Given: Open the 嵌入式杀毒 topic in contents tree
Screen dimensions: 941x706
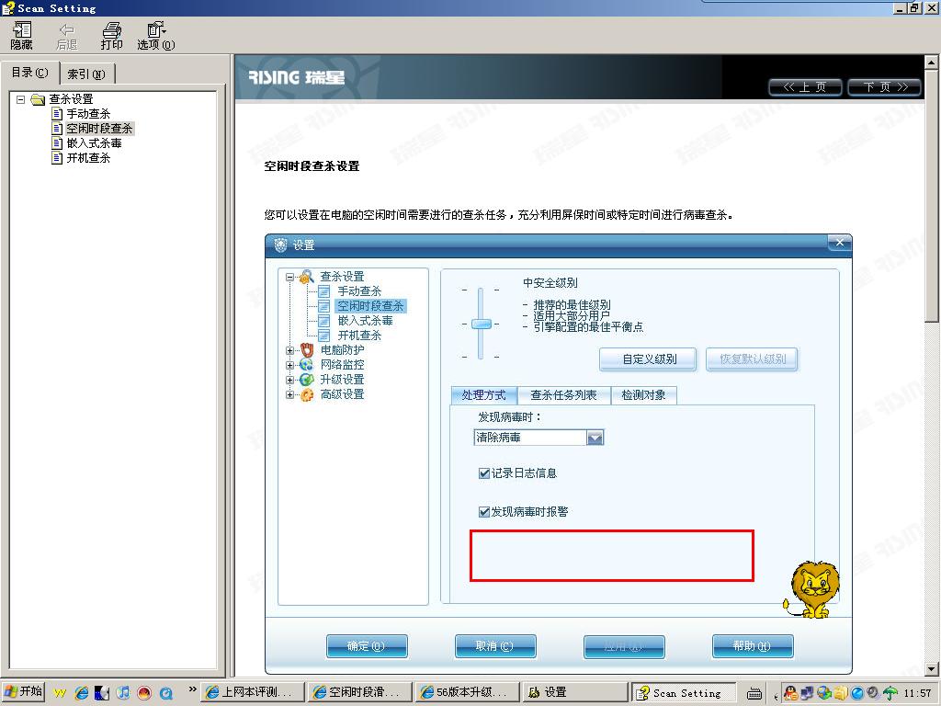Looking at the screenshot, I should 95,142.
